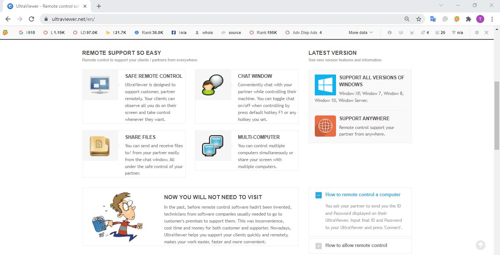Click the CHAT WINDOW heading

pos(255,76)
